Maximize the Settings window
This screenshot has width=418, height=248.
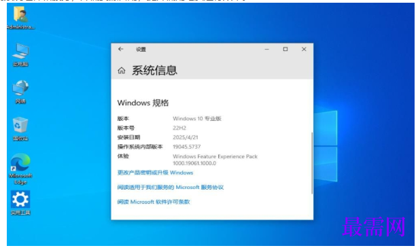tap(285, 49)
